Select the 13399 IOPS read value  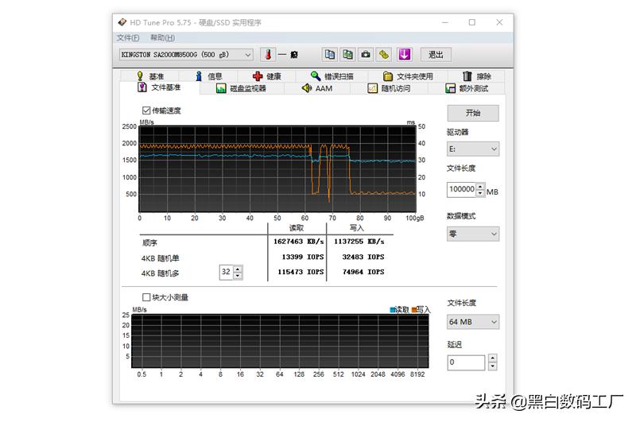303,257
